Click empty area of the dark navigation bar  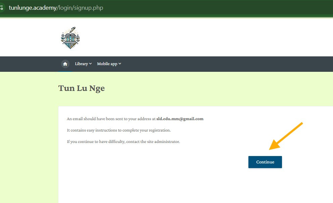pos(218,64)
